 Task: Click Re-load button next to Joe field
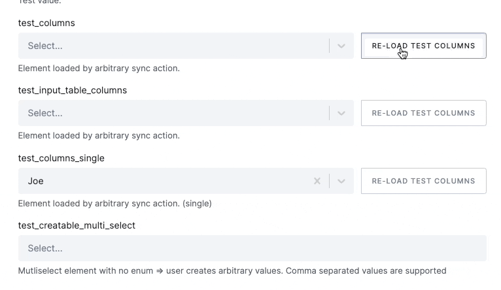pyautogui.click(x=423, y=181)
